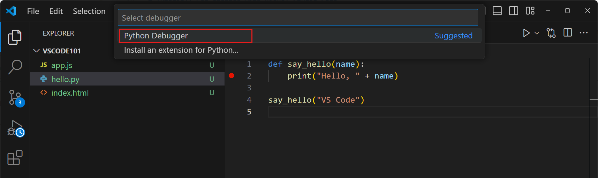The height and width of the screenshot is (178, 598).
Task: Open the Explorer view in activity bar
Action: [15, 37]
